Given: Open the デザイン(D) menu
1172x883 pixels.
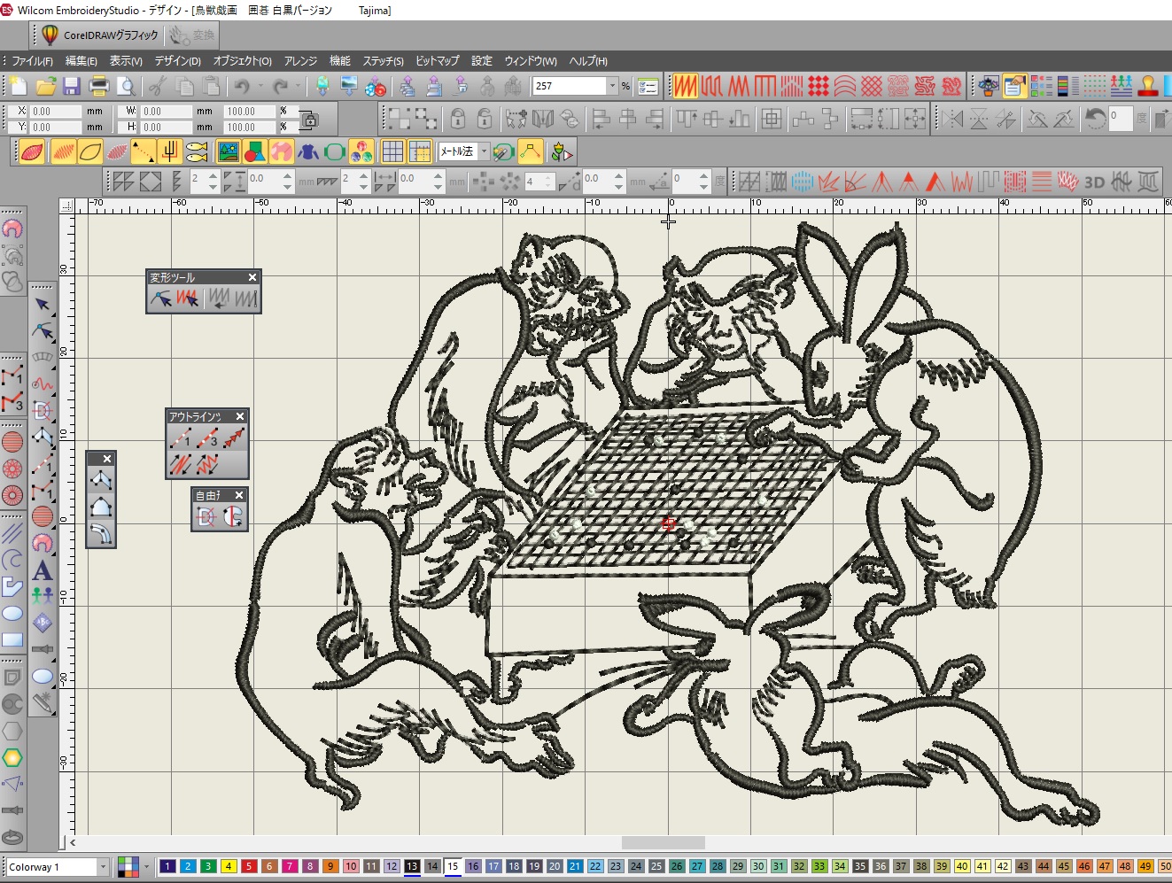Looking at the screenshot, I should (x=178, y=61).
